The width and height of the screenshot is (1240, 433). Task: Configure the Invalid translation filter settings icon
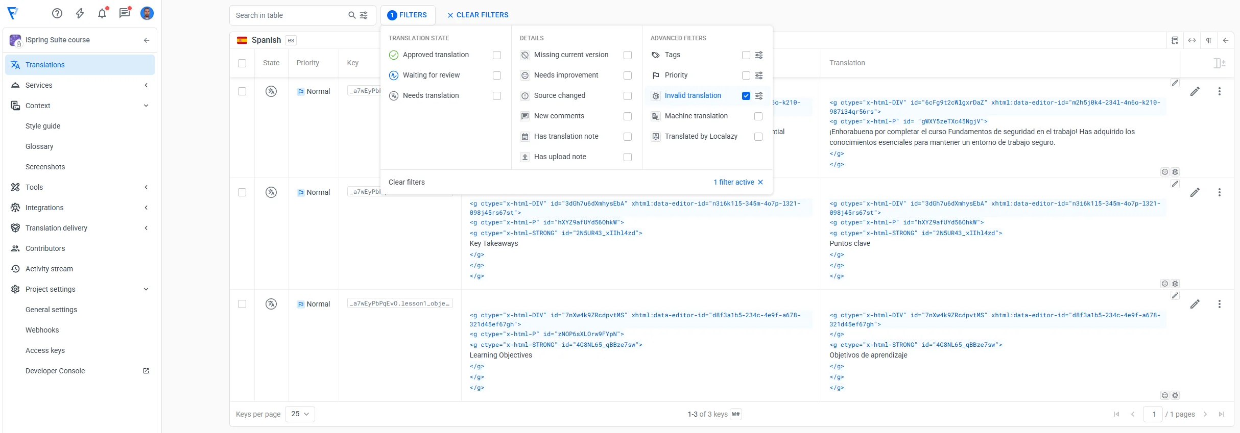click(x=759, y=96)
